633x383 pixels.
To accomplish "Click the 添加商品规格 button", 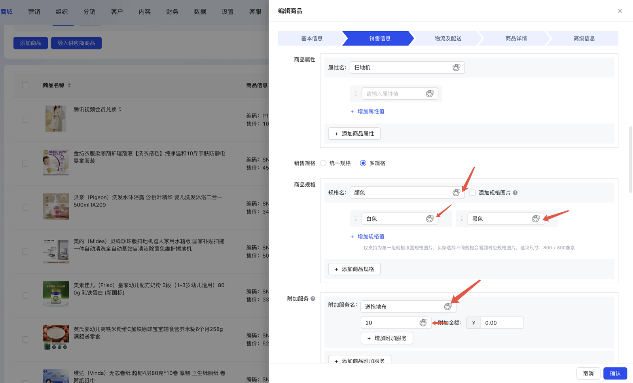I will (x=354, y=269).
